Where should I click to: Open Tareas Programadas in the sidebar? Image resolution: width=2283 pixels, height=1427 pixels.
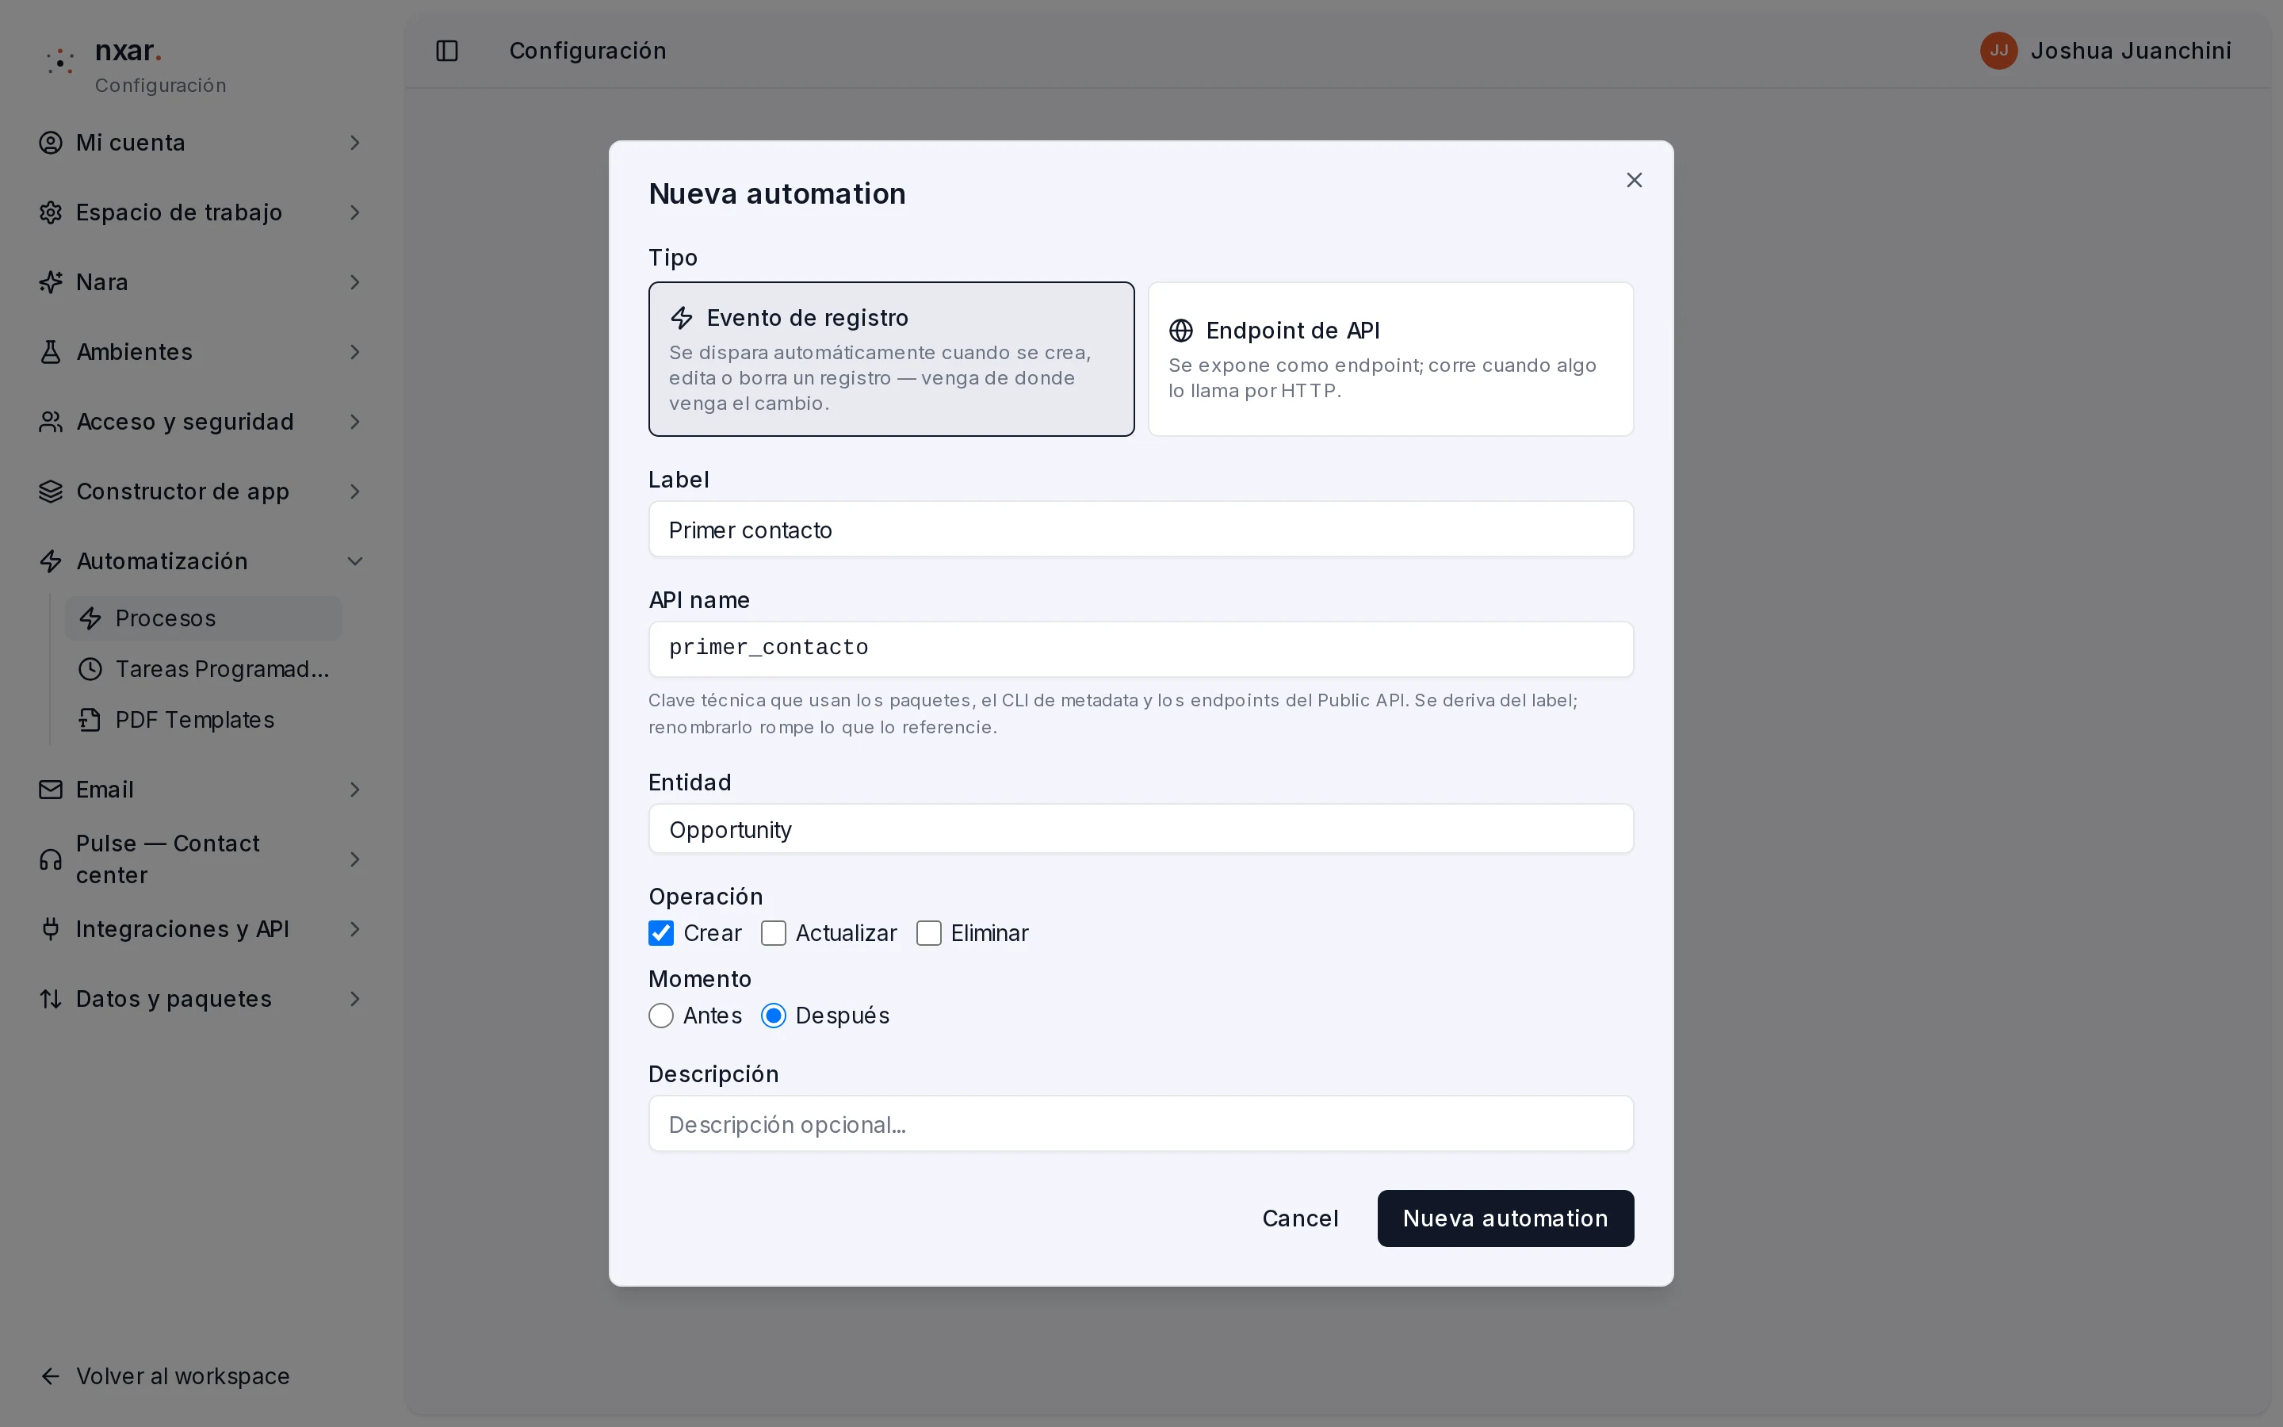coord(204,669)
